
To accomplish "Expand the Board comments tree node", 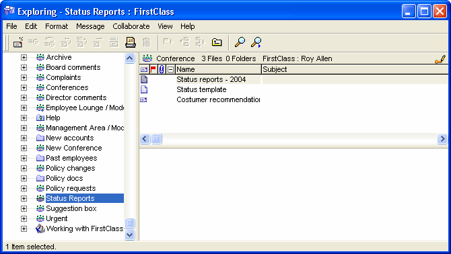I will tap(24, 67).
